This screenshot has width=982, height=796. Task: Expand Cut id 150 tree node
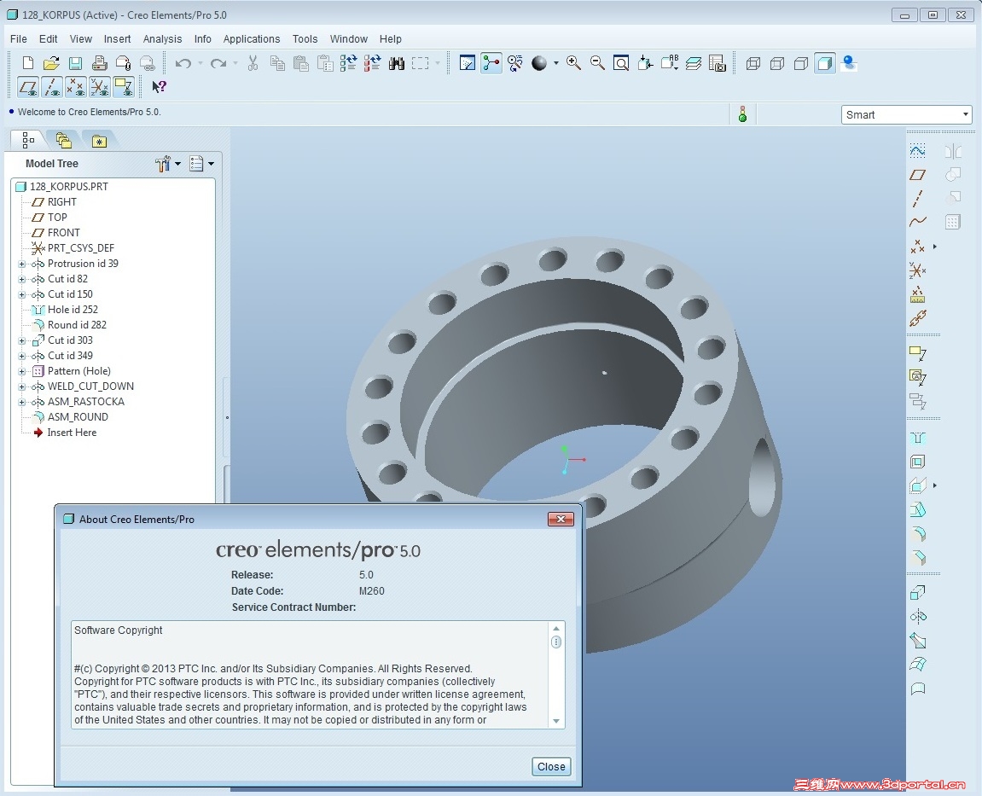click(x=22, y=294)
